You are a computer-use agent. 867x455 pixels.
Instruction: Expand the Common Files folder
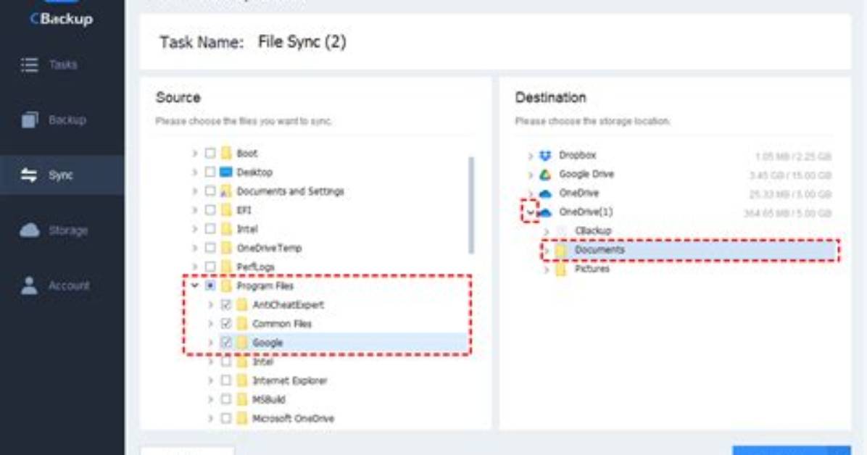[211, 323]
